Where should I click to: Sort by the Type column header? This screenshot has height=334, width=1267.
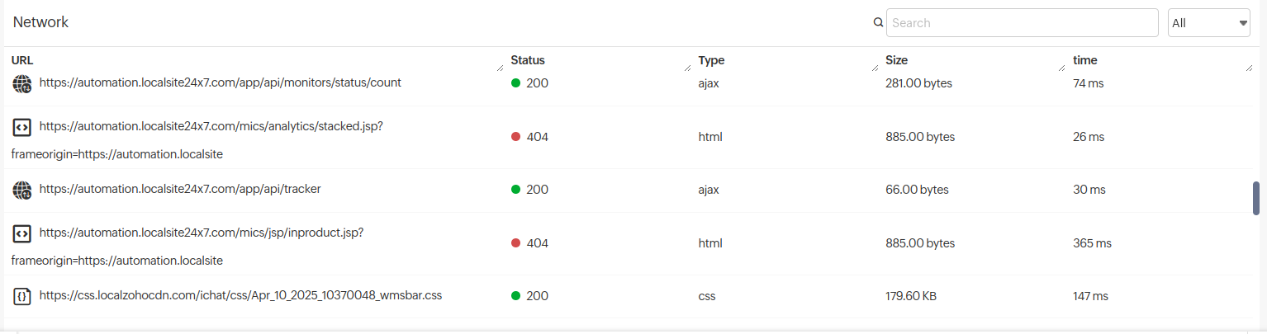point(711,60)
